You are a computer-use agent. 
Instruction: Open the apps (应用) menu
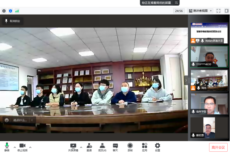click(144, 147)
